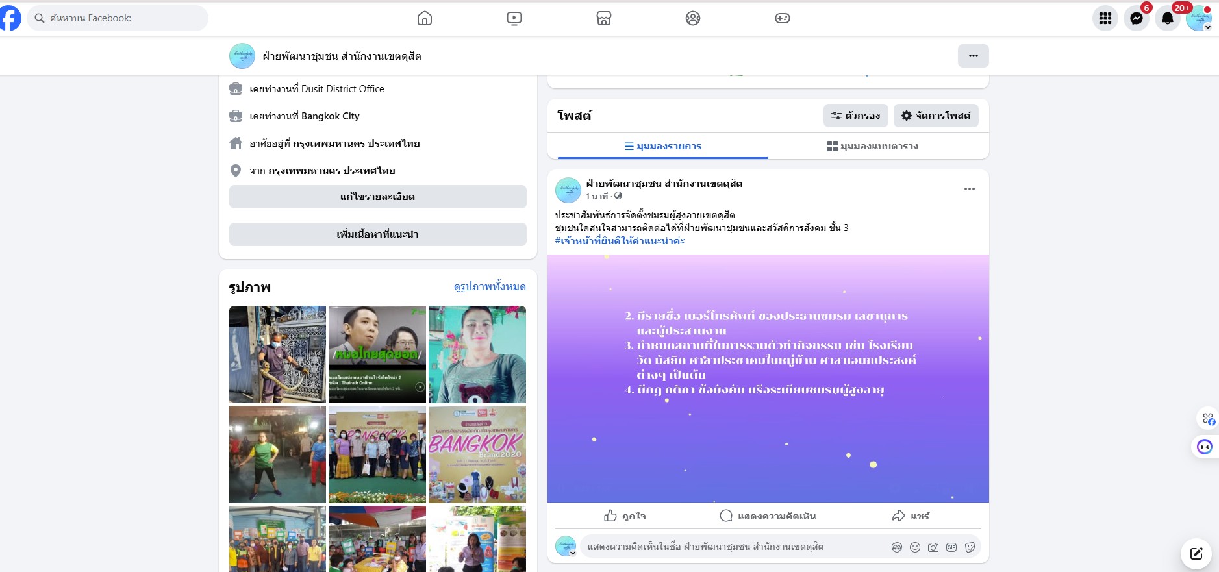Switch commenting identity avatar dropdown

point(566,546)
